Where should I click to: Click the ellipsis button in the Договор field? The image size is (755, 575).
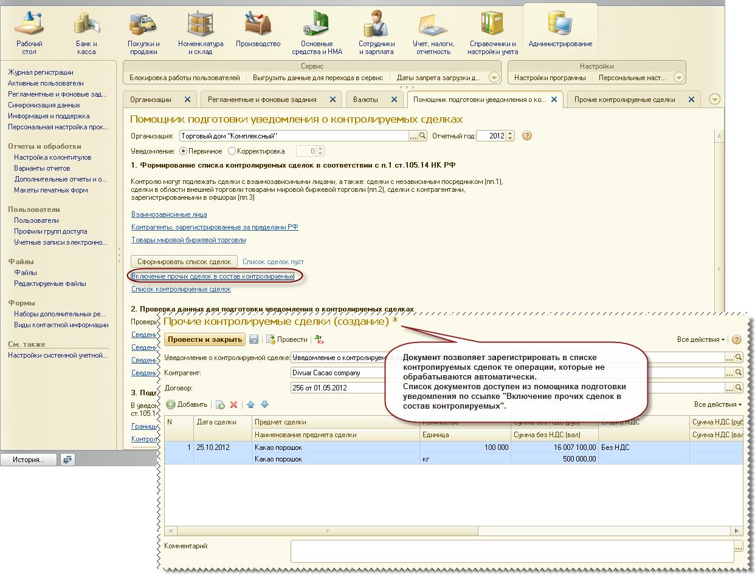(x=729, y=387)
